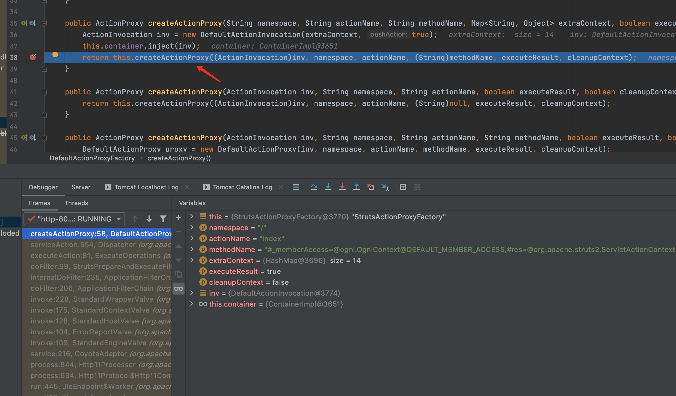Expand the 'methodName' variable node

pyautogui.click(x=192, y=249)
